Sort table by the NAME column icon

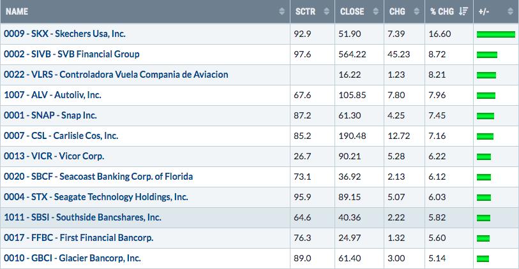[282, 11]
